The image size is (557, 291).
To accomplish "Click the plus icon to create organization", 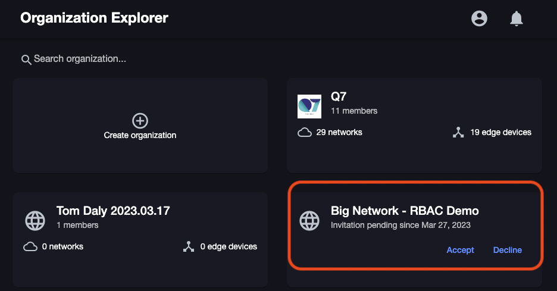I will pos(140,121).
